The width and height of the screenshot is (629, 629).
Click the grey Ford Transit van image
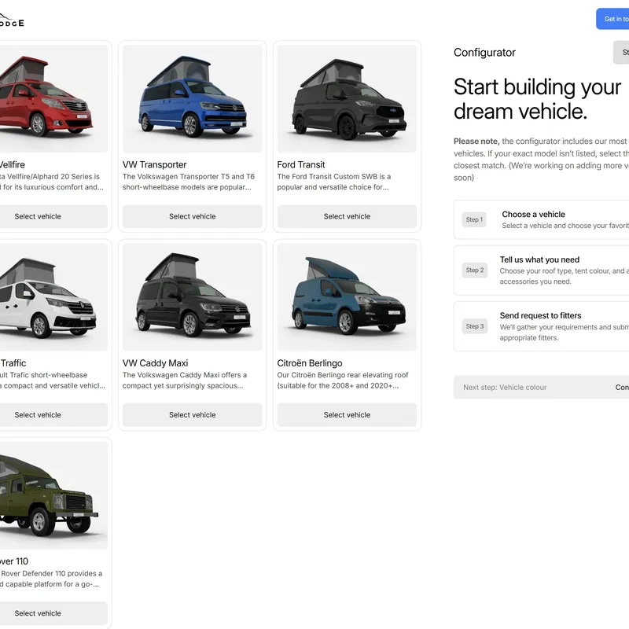[x=347, y=99]
